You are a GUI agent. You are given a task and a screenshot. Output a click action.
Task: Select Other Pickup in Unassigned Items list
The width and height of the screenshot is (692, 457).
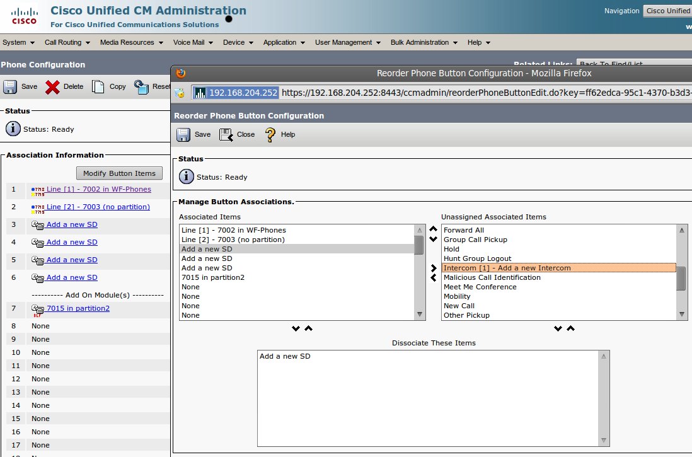click(x=559, y=316)
